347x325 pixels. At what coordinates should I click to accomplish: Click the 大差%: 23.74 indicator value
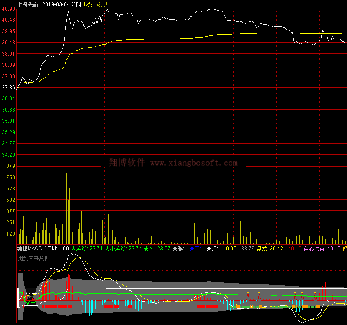coord(87,249)
